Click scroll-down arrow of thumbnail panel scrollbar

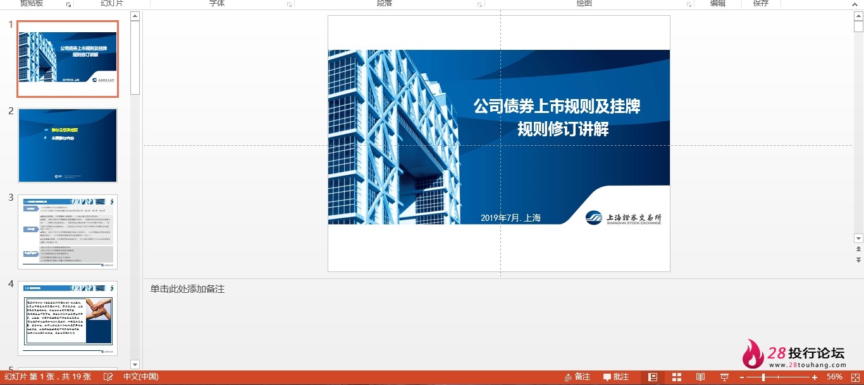tap(135, 364)
